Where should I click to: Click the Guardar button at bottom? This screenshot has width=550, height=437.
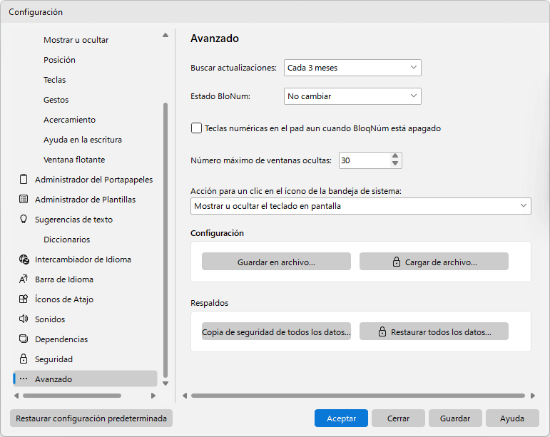[455, 418]
